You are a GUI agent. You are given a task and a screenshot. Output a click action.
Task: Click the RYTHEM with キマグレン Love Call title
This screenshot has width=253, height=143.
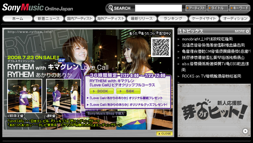pos(58,67)
